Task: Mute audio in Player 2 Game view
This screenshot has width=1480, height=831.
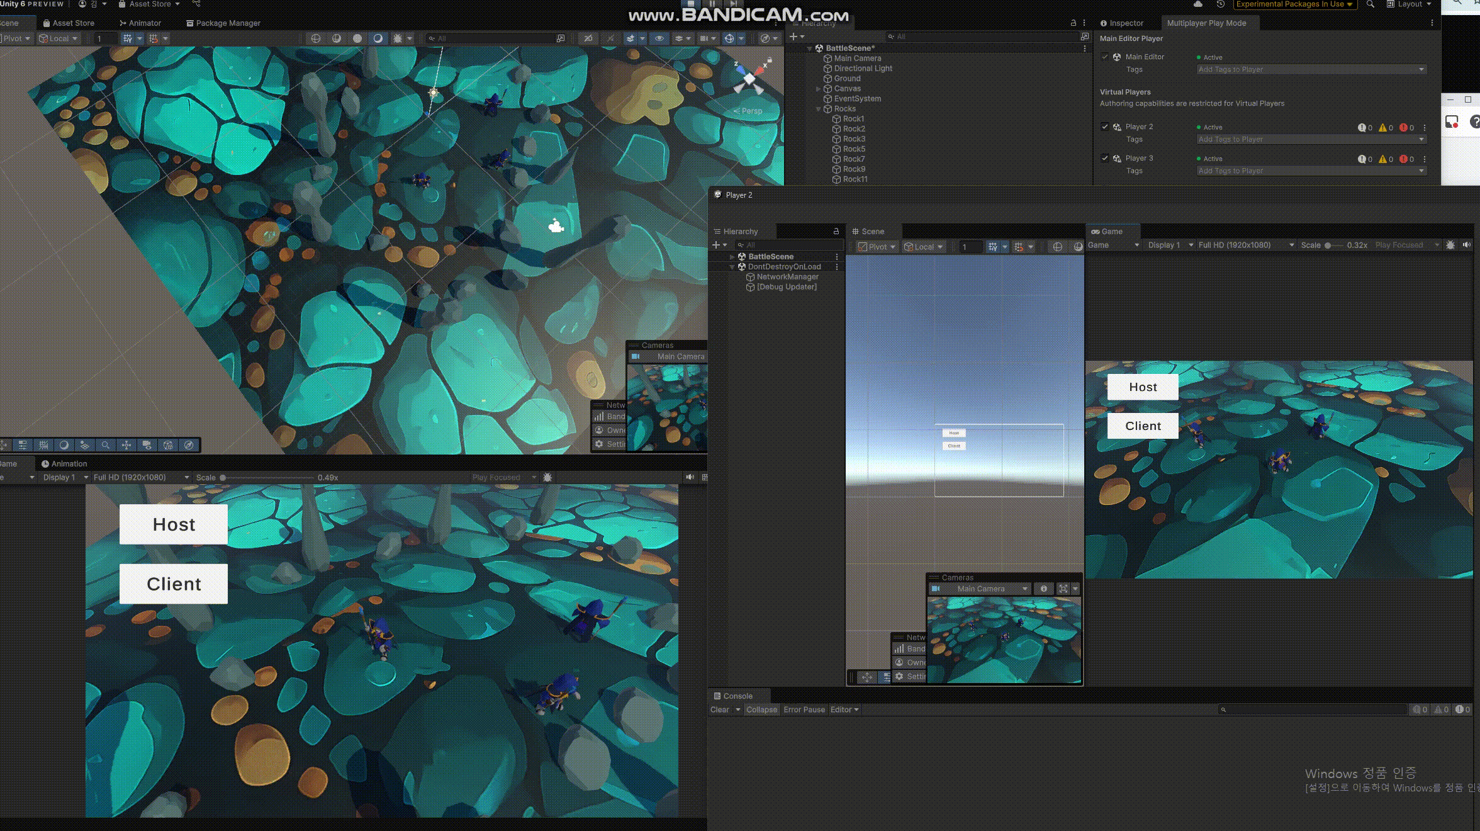Action: click(1466, 245)
